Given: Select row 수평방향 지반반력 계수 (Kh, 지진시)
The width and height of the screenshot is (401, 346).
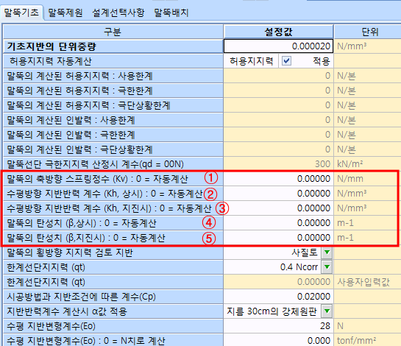Looking at the screenshot, I should (113, 208).
